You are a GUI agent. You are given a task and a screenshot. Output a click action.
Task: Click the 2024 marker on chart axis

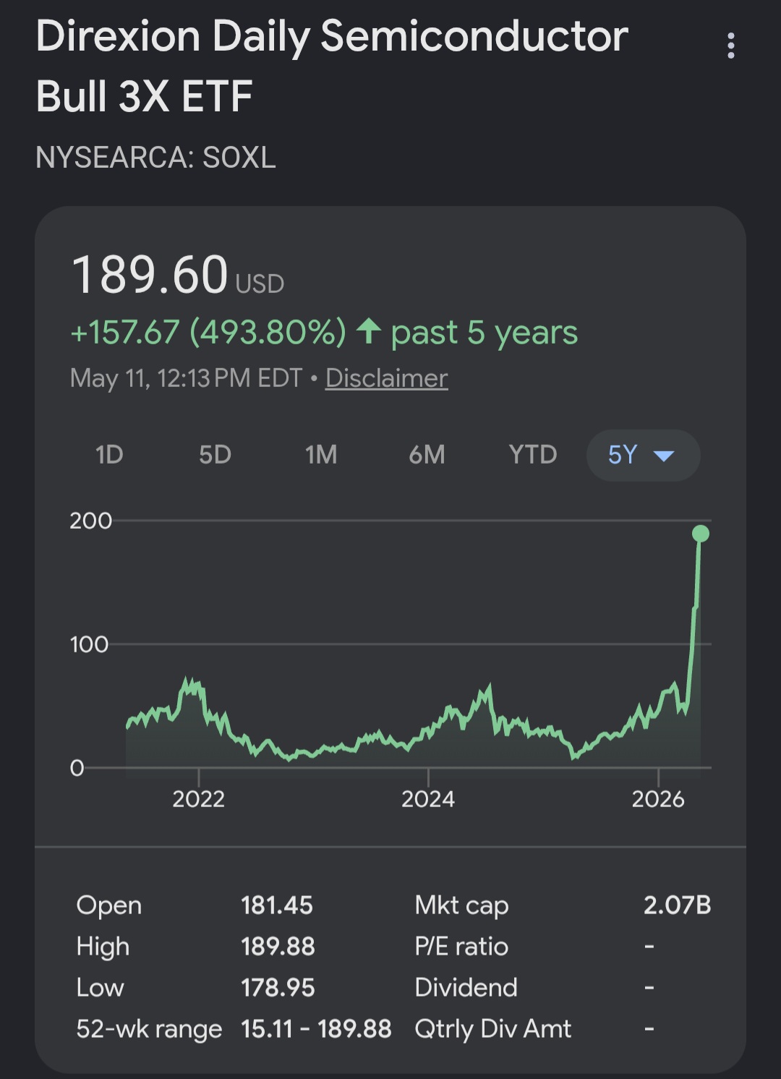coord(428,799)
